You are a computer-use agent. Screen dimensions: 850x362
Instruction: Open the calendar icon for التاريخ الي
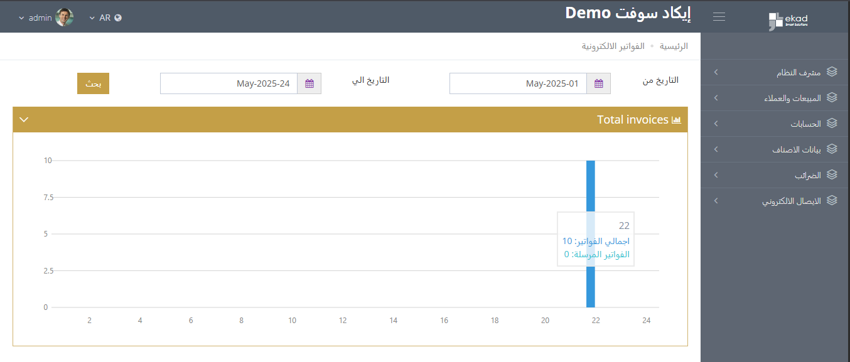pos(309,83)
